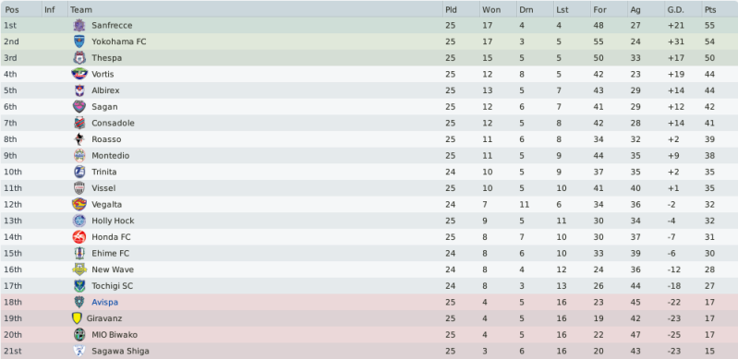Screen dimensions: 738x359
Task: Click the Roasso club badge
Action: [79, 139]
